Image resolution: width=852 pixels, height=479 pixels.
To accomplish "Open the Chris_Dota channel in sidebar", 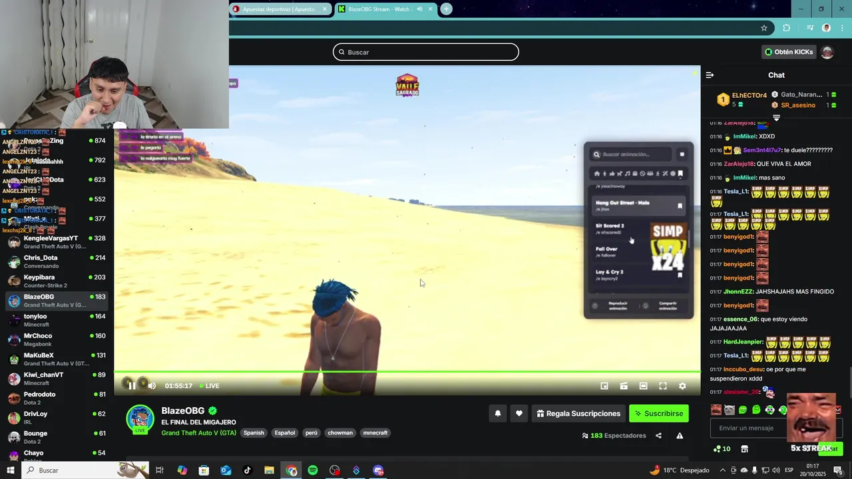I will coord(57,261).
